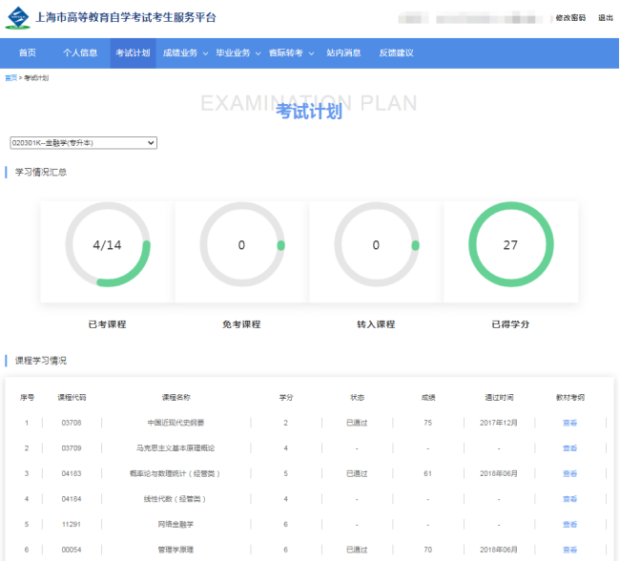Switch to the 考试计划 tab
This screenshot has height=561, width=620.
click(x=133, y=53)
